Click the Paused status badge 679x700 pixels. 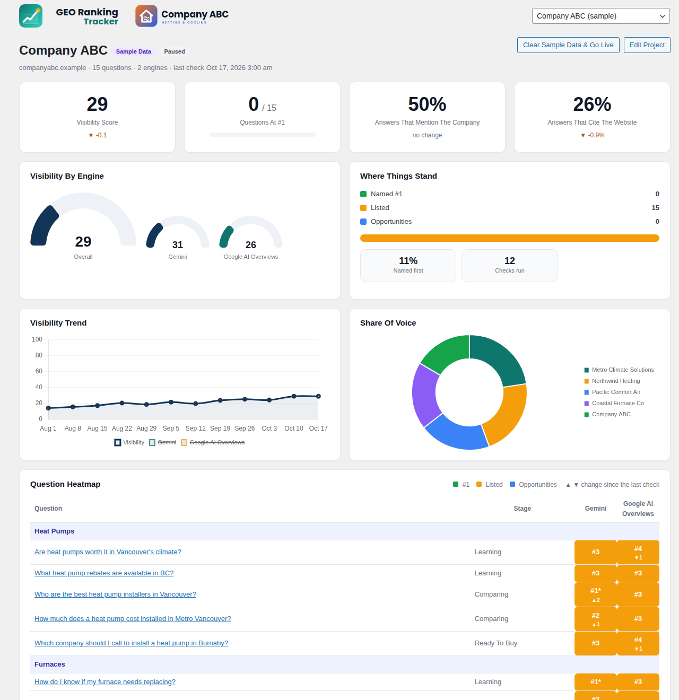[175, 51]
